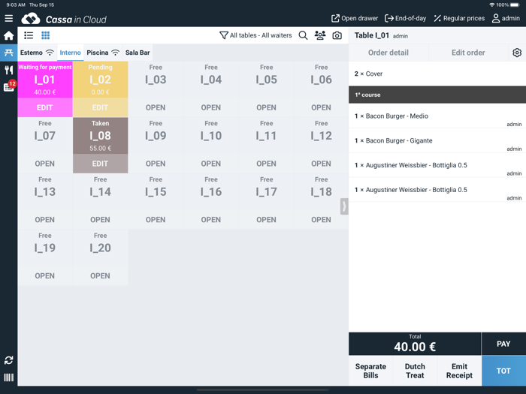This screenshot has height=394, width=526.
Task: Switch to grid view of tables
Action: pos(46,35)
